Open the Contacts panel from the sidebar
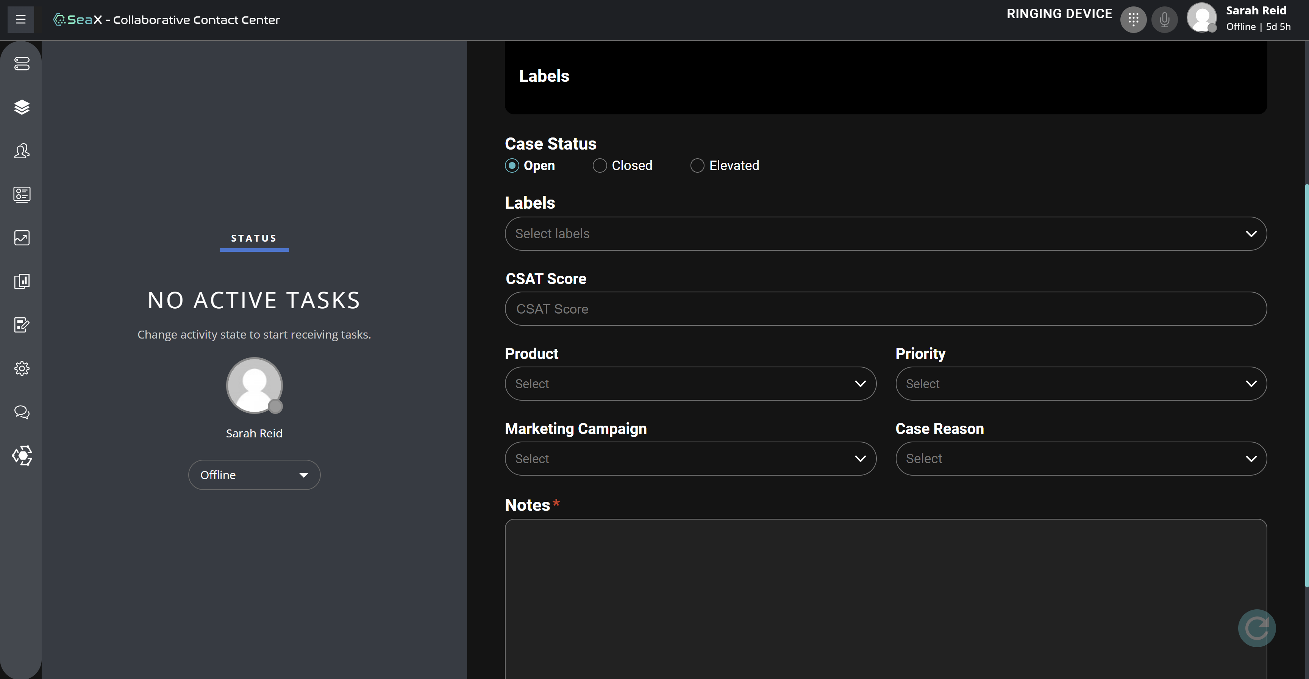This screenshot has height=679, width=1309. click(21, 151)
